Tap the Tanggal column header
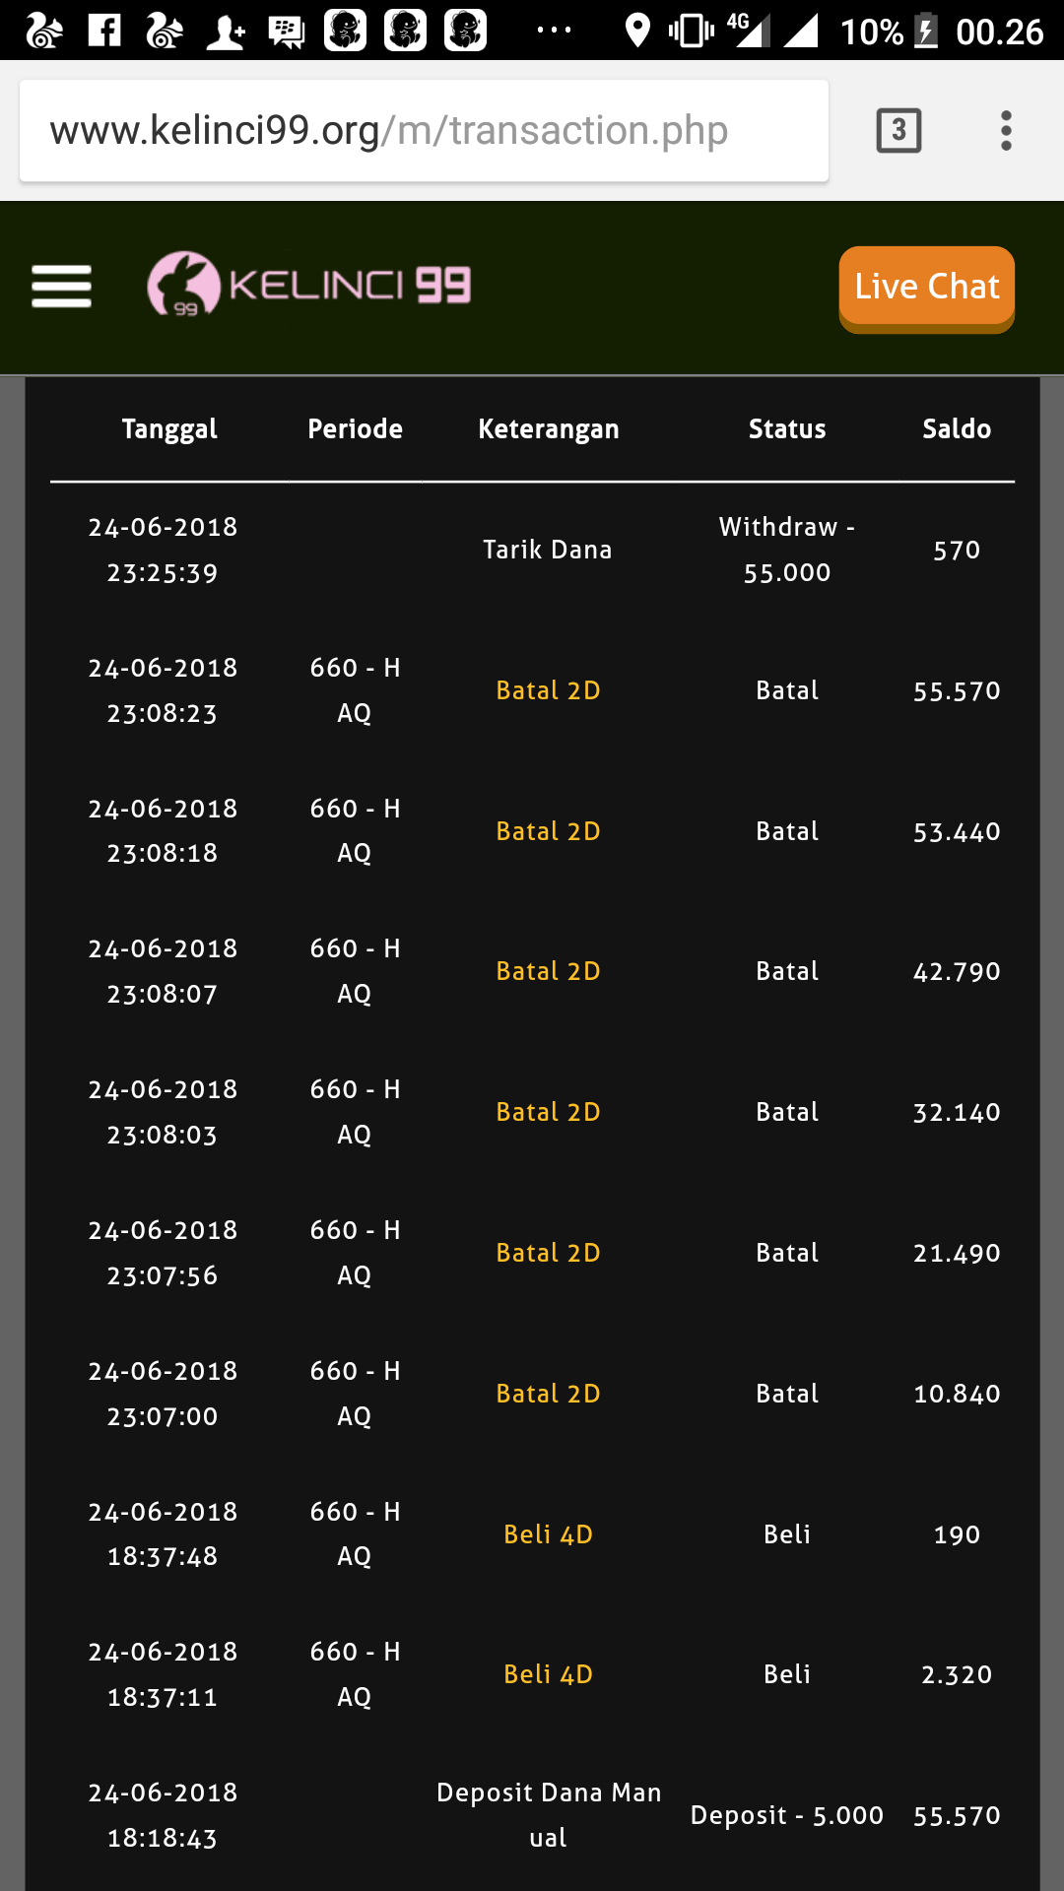 tap(169, 429)
